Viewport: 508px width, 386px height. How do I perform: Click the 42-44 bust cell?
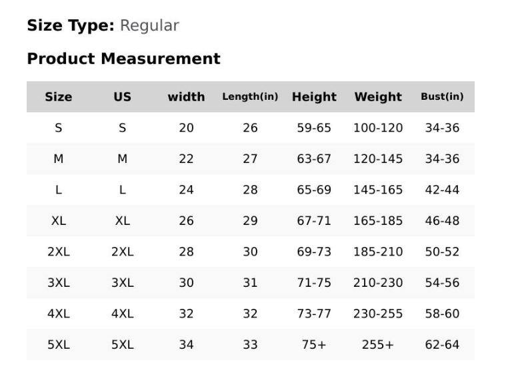(442, 190)
